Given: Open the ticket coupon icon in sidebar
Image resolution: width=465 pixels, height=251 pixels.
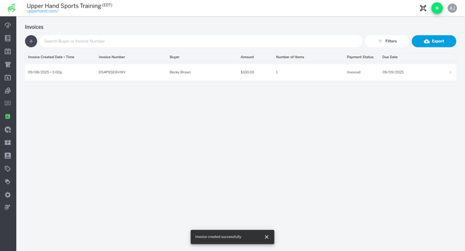Looking at the screenshot, I should pyautogui.click(x=7, y=143).
